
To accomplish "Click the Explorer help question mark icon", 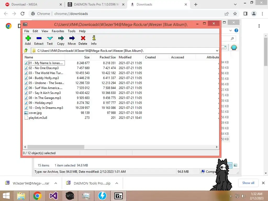I will click(236, 30).
